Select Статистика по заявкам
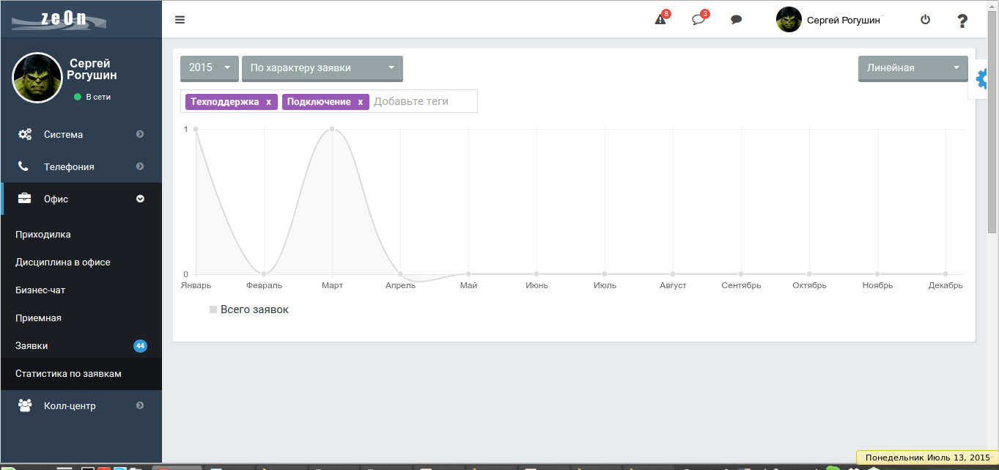The height and width of the screenshot is (470, 999). pyautogui.click(x=81, y=374)
